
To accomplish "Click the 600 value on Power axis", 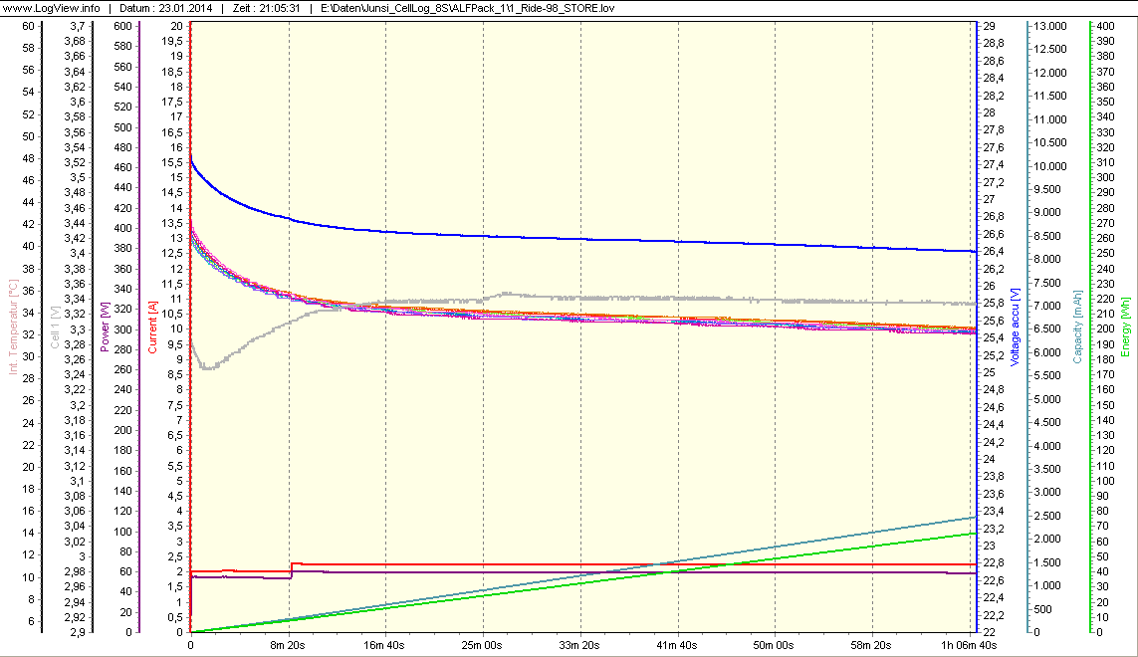I will (122, 26).
